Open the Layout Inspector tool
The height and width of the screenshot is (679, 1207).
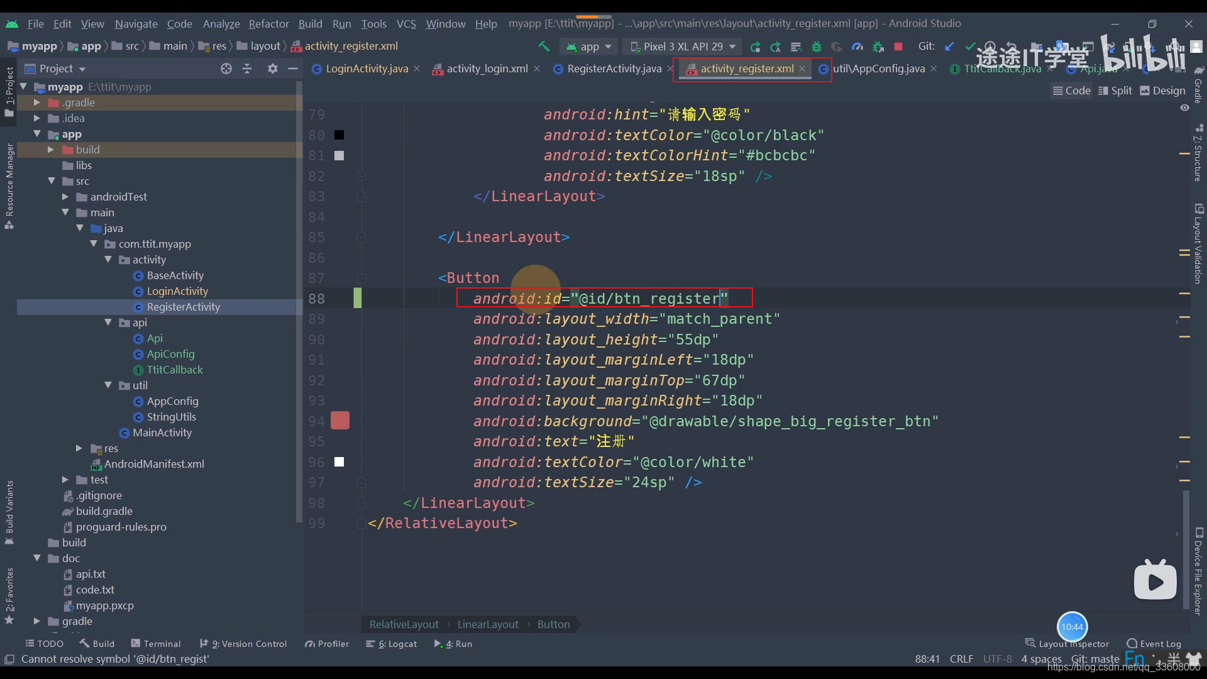[1067, 644]
